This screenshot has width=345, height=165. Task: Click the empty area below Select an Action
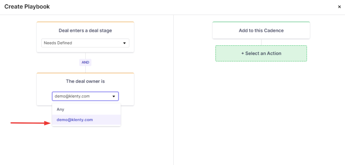261,109
